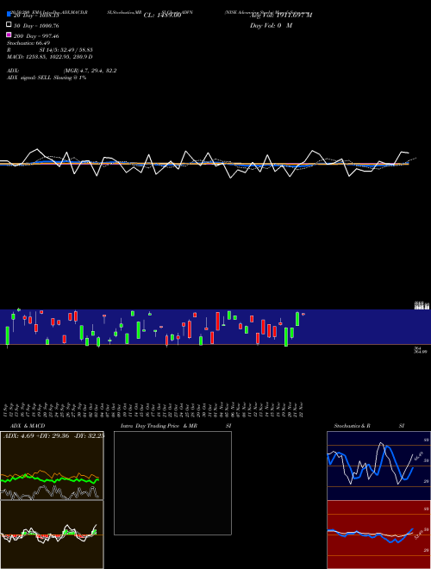Image resolution: width=431 pixels, height=569 pixels.
Task: Click the 'ADX signal: SELL Slowing @ 1%' text
Action: point(47,78)
